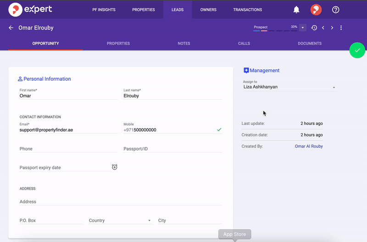Click the Personal Information heading

click(47, 79)
